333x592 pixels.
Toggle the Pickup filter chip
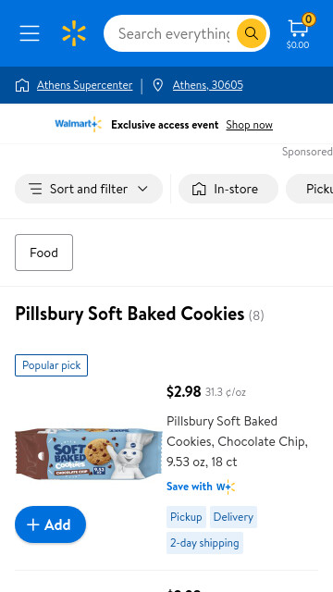pyautogui.click(x=310, y=189)
